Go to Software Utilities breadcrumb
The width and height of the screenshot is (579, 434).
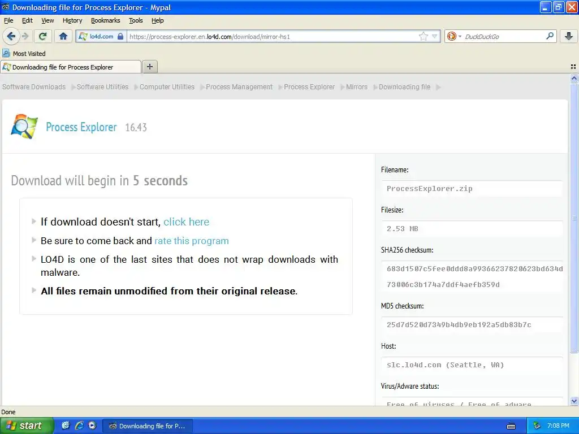103,86
